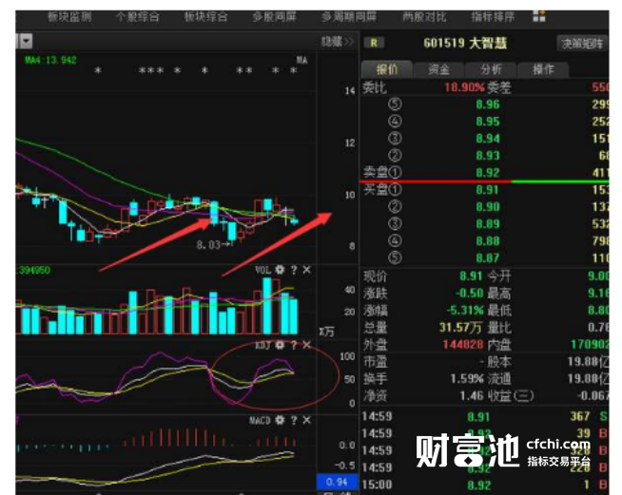Select buy level 4 price 8.88

(488, 241)
